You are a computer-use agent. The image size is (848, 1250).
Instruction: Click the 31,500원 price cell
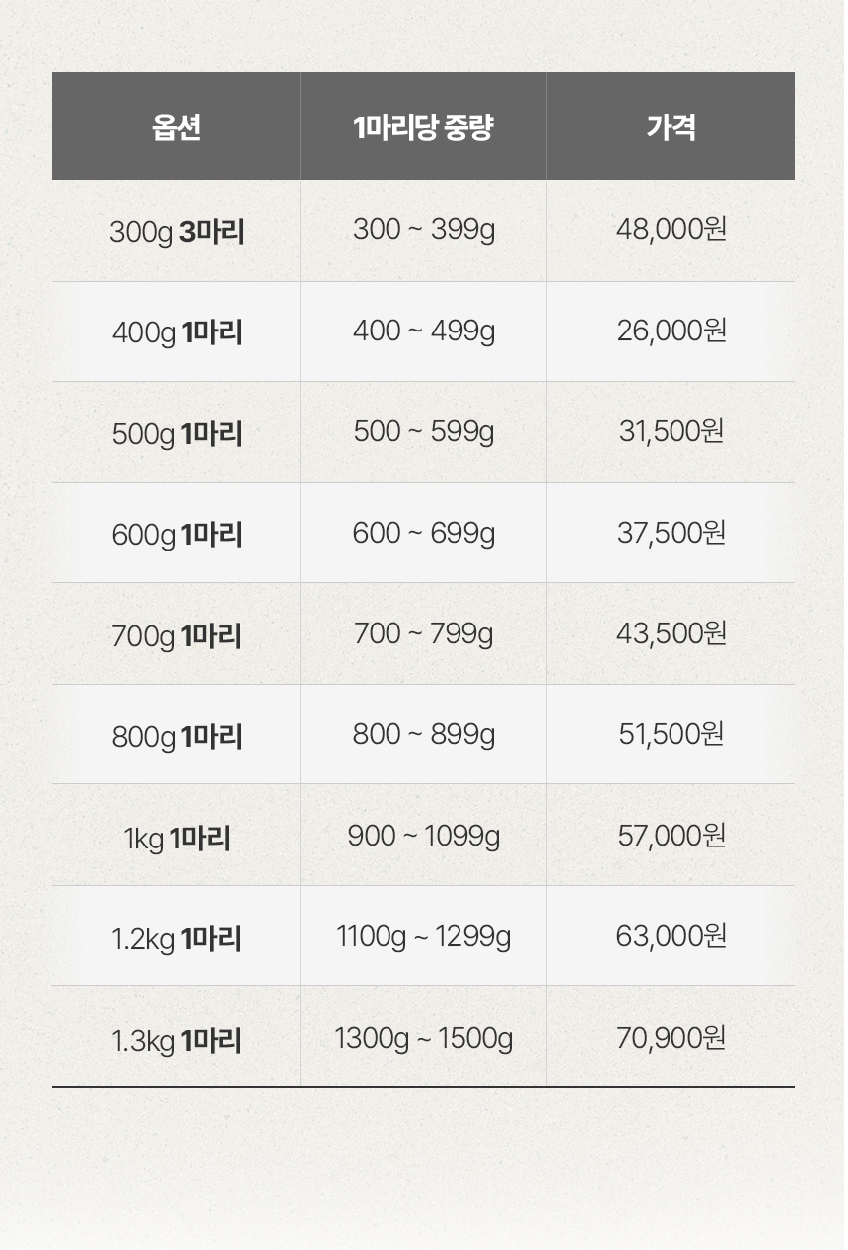(x=671, y=432)
